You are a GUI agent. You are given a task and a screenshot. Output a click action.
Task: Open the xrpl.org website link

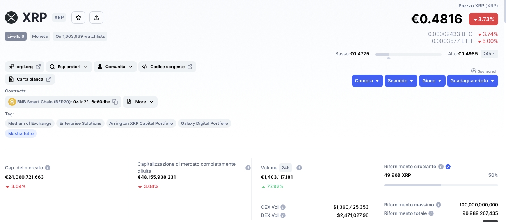(25, 67)
